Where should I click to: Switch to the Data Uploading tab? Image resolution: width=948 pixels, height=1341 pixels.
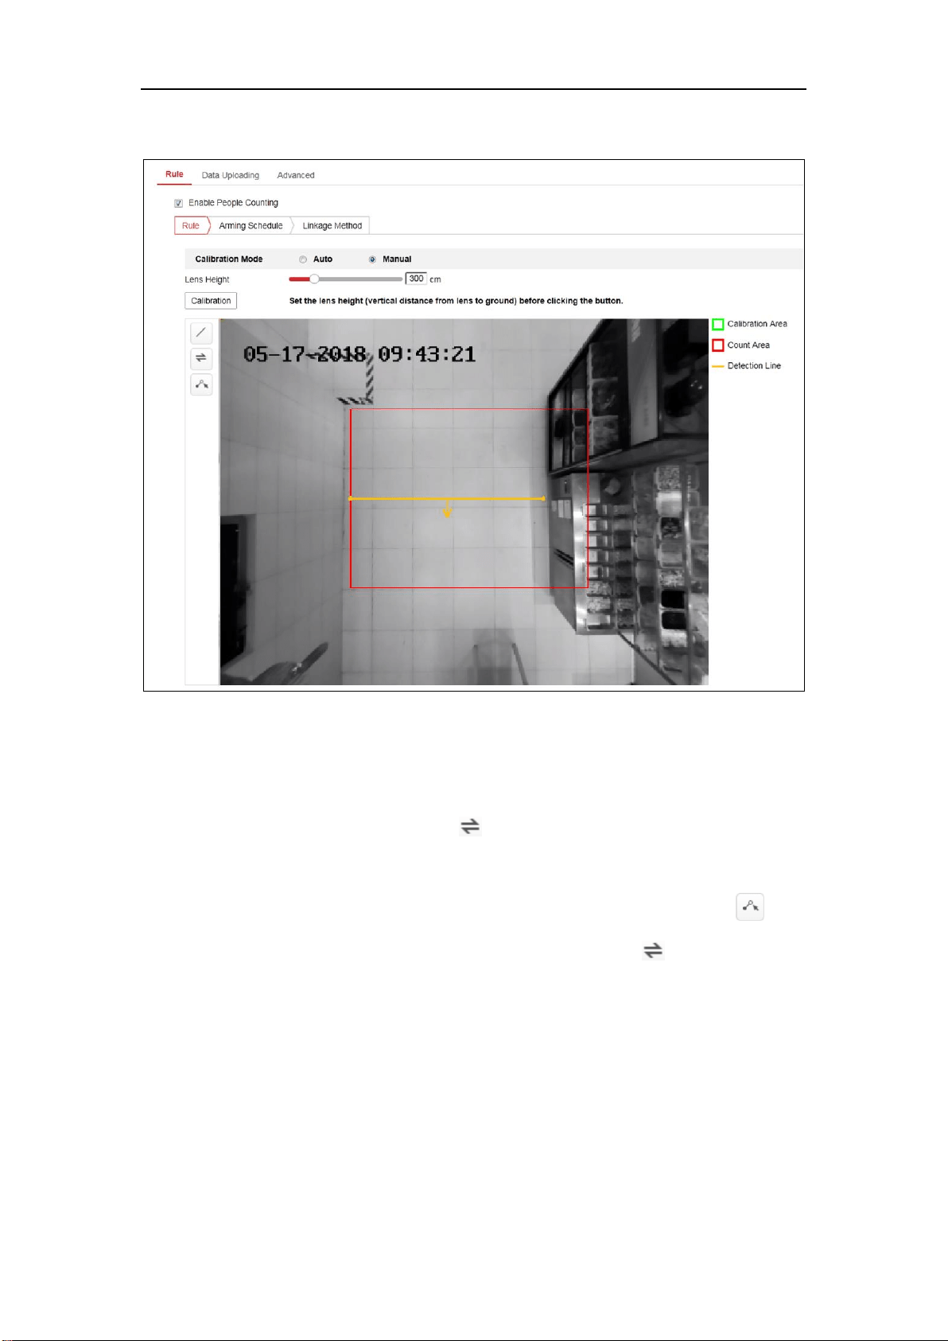pyautogui.click(x=231, y=175)
